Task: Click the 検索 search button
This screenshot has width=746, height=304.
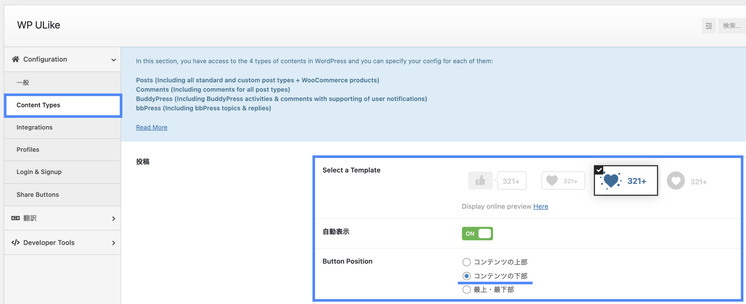Action: 732,26
